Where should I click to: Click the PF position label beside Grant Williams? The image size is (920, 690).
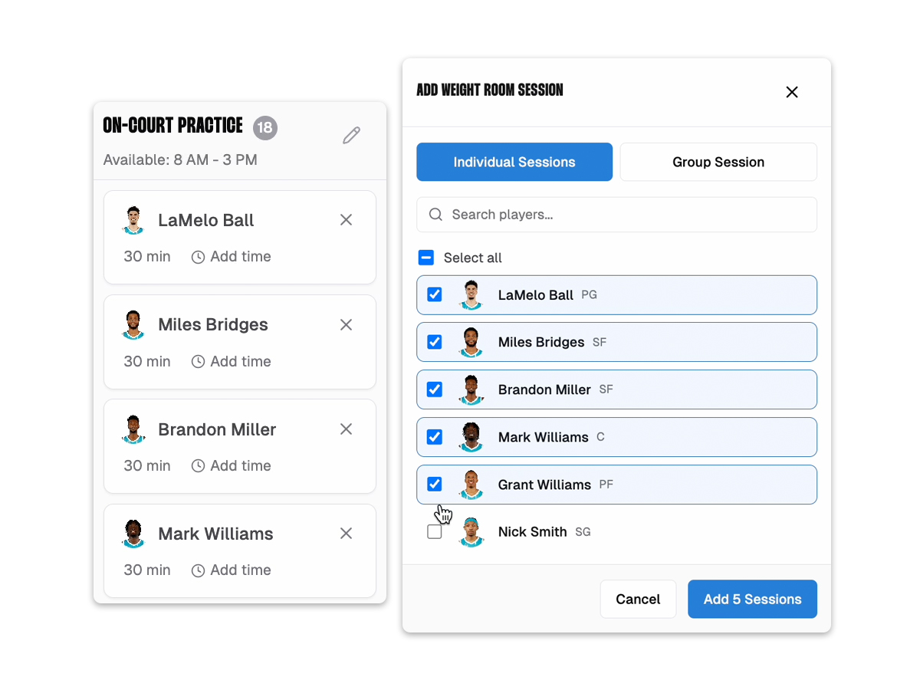click(x=606, y=485)
